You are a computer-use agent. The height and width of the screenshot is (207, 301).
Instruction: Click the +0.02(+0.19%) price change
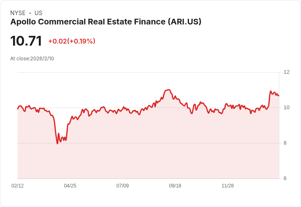[x=72, y=41]
